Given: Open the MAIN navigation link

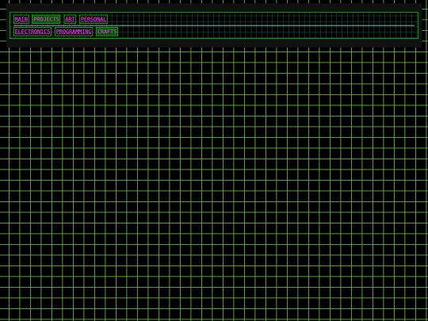Looking at the screenshot, I should pyautogui.click(x=21, y=19).
